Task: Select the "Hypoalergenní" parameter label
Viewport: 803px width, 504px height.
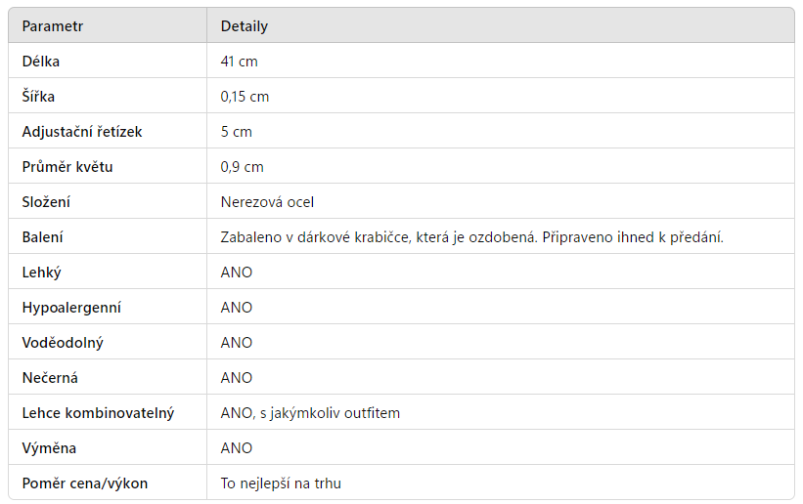Action: tap(71, 308)
